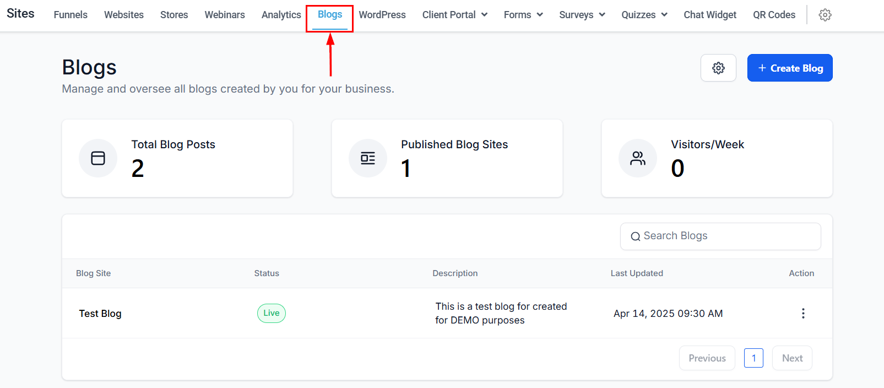Focus the Search Blogs field
884x388 pixels.
click(x=720, y=236)
